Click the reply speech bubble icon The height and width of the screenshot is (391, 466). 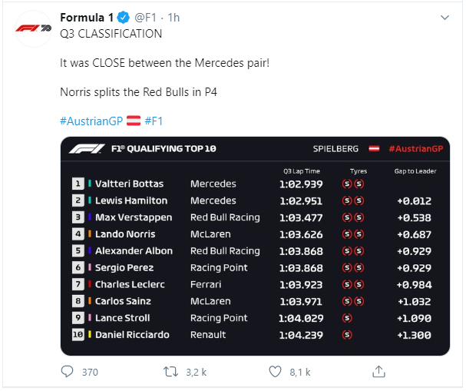tap(67, 372)
